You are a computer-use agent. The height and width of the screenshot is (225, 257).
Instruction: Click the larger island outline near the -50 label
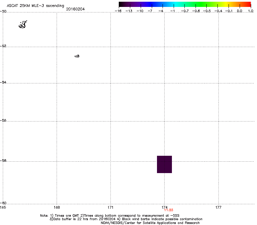coord(23,25)
